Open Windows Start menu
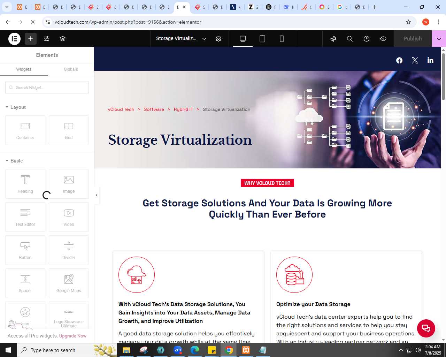Screen dimensions: 446x357 [x=8, y=350]
